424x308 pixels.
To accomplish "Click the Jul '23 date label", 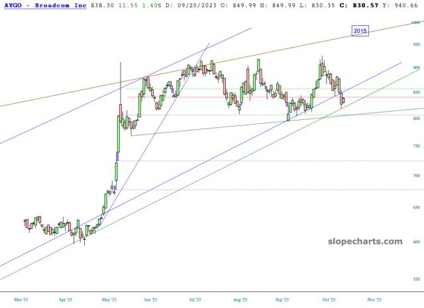I will [195, 299].
